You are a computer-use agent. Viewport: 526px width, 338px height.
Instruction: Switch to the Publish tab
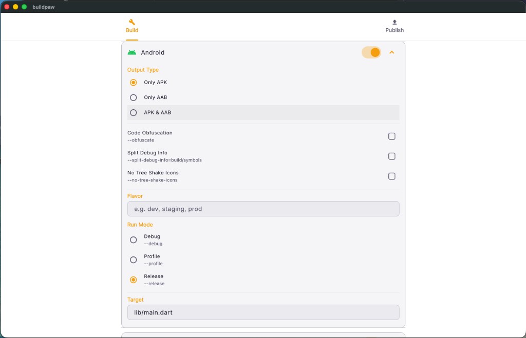[394, 27]
